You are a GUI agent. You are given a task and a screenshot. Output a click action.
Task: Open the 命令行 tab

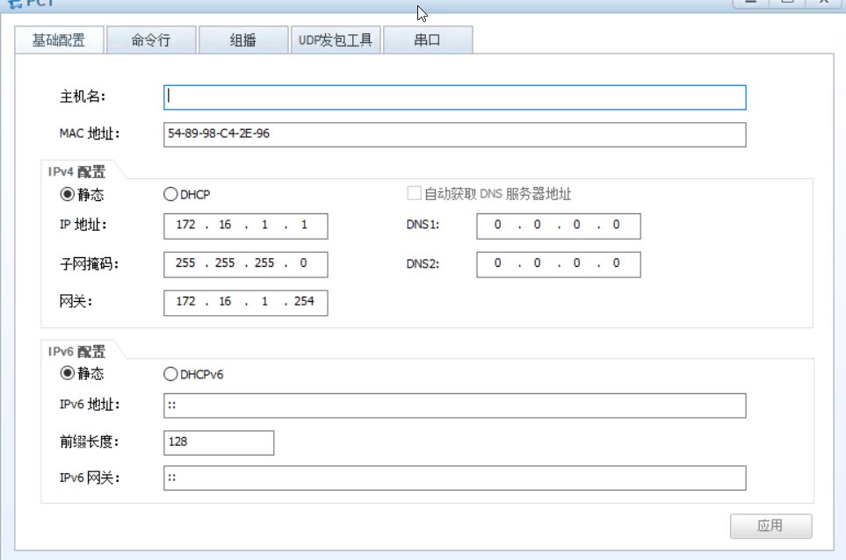point(150,40)
